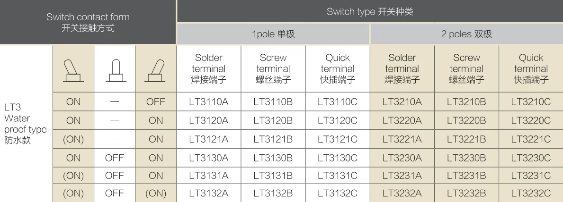
Task: Click the right-tilted toggle switch icon
Action: coord(155,71)
